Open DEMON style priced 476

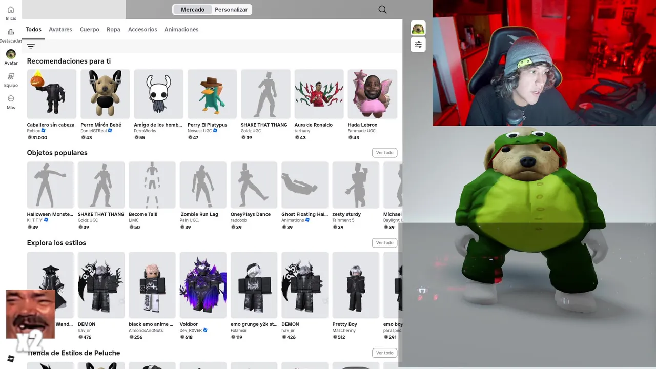click(x=101, y=285)
